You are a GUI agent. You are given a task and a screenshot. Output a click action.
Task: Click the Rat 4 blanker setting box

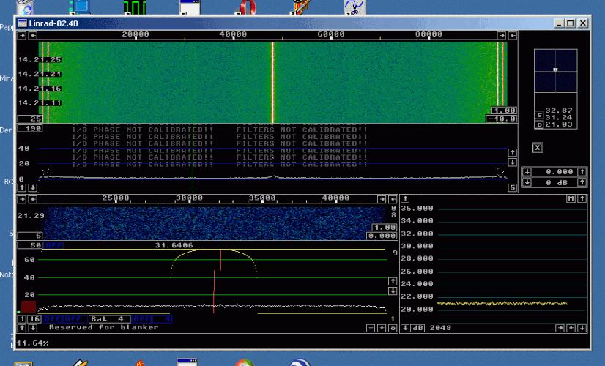108,319
